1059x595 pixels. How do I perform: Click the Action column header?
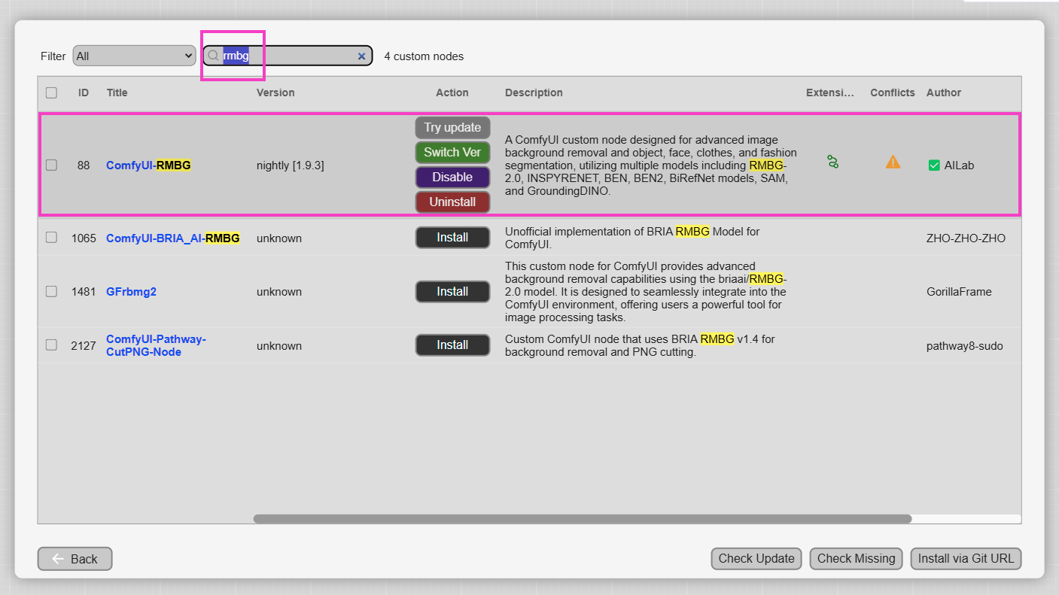pyautogui.click(x=452, y=93)
